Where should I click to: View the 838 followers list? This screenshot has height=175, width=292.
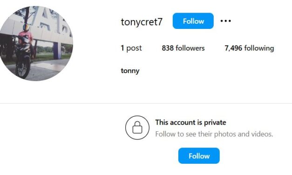point(183,48)
